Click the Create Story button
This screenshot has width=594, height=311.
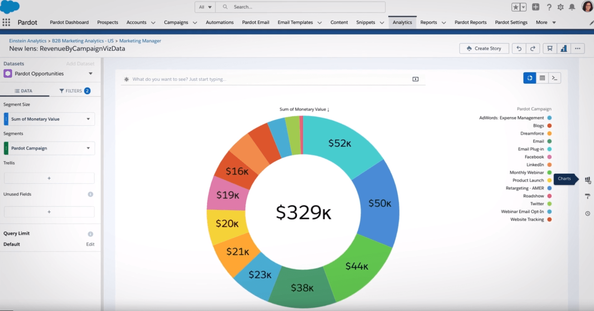[x=484, y=48]
